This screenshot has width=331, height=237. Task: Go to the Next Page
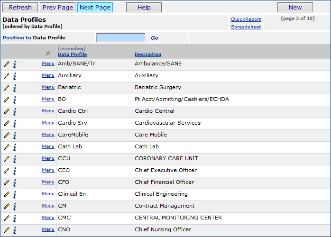95,8
